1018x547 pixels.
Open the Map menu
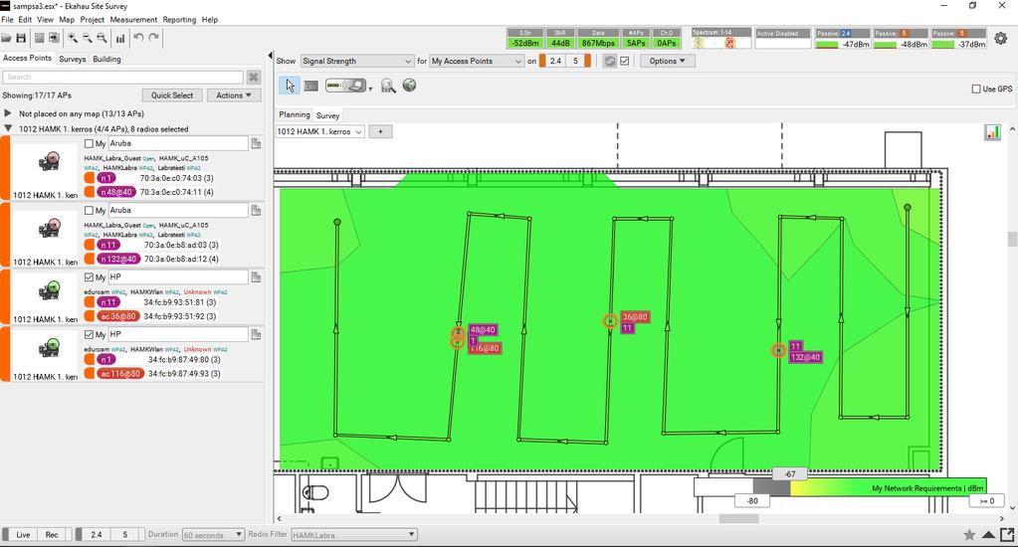tap(67, 20)
